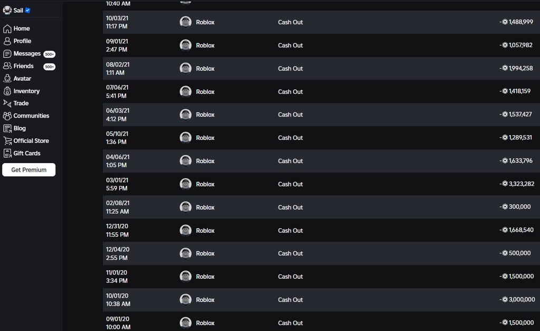Click the Inventory backpack icon

tap(7, 91)
